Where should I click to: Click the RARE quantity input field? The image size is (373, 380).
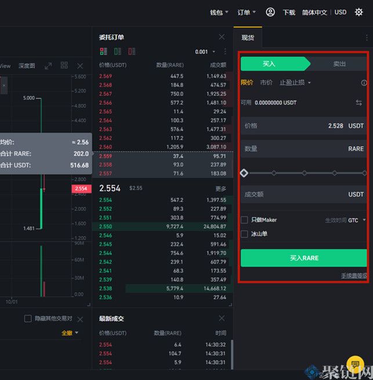coord(304,149)
